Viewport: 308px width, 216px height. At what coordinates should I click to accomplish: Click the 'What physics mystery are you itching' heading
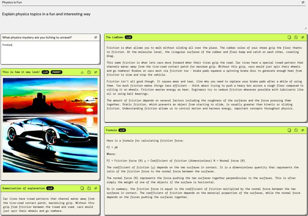click(x=37, y=37)
